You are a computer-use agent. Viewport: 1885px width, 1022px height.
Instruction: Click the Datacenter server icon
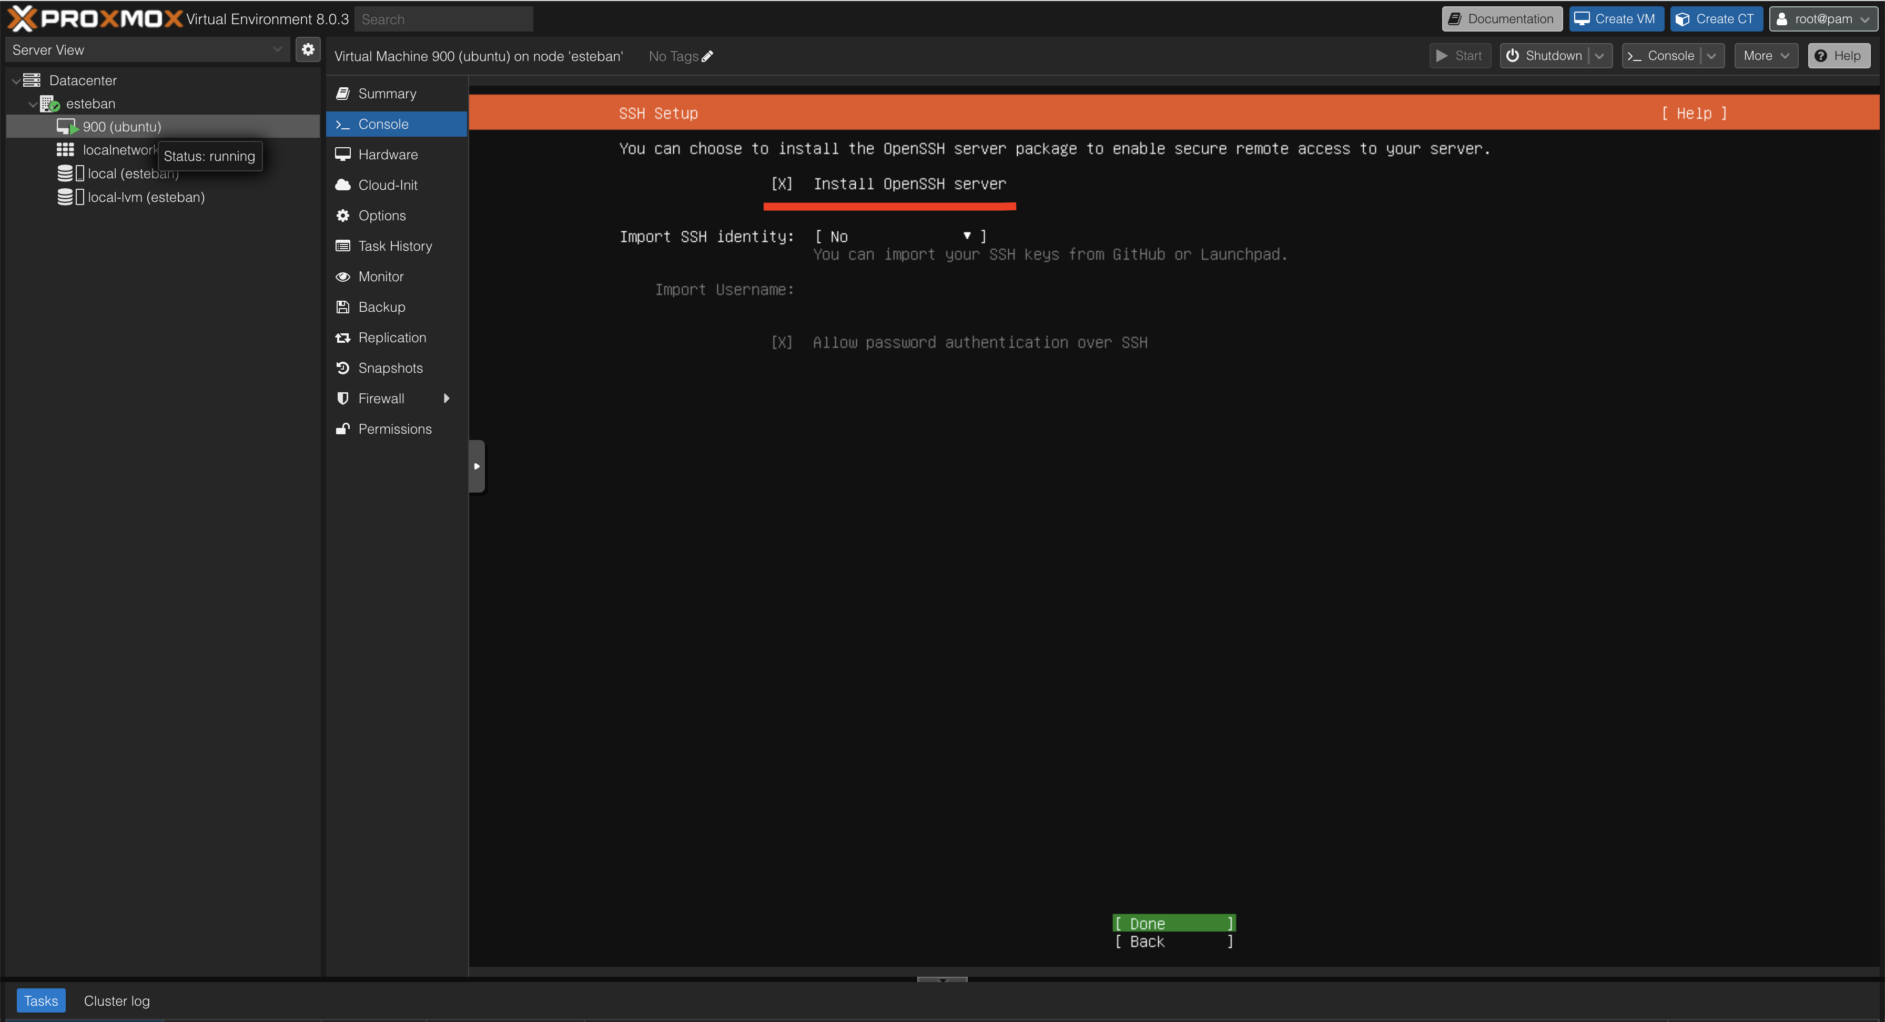point(32,80)
